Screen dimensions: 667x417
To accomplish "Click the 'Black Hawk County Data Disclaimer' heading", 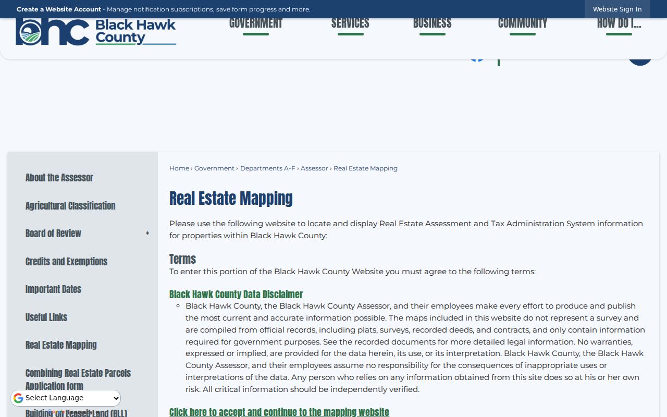I will [236, 295].
